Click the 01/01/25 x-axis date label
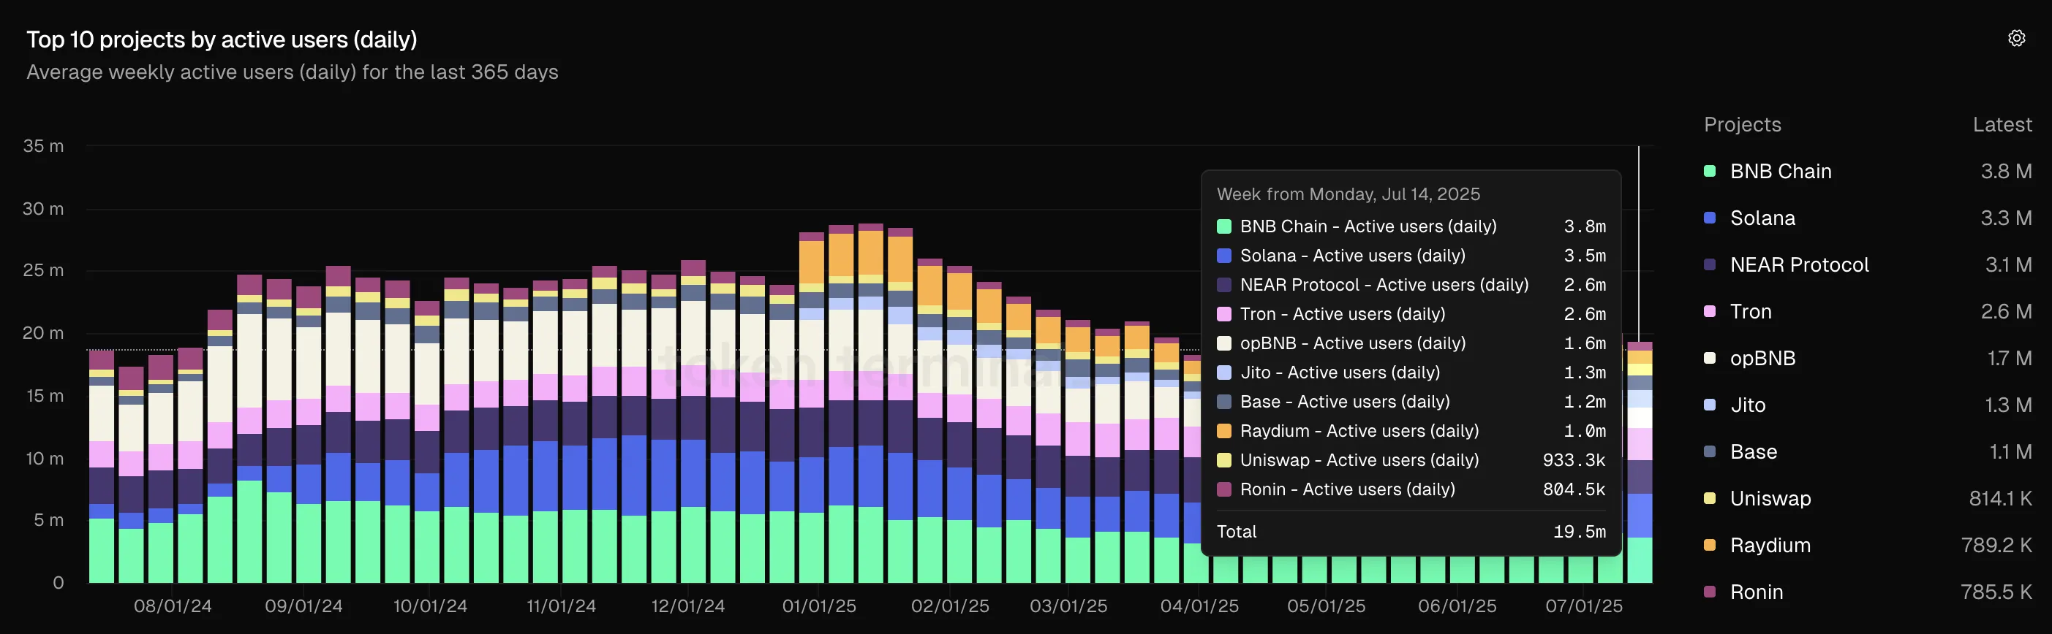Screen dimensions: 2052x634 click(819, 606)
